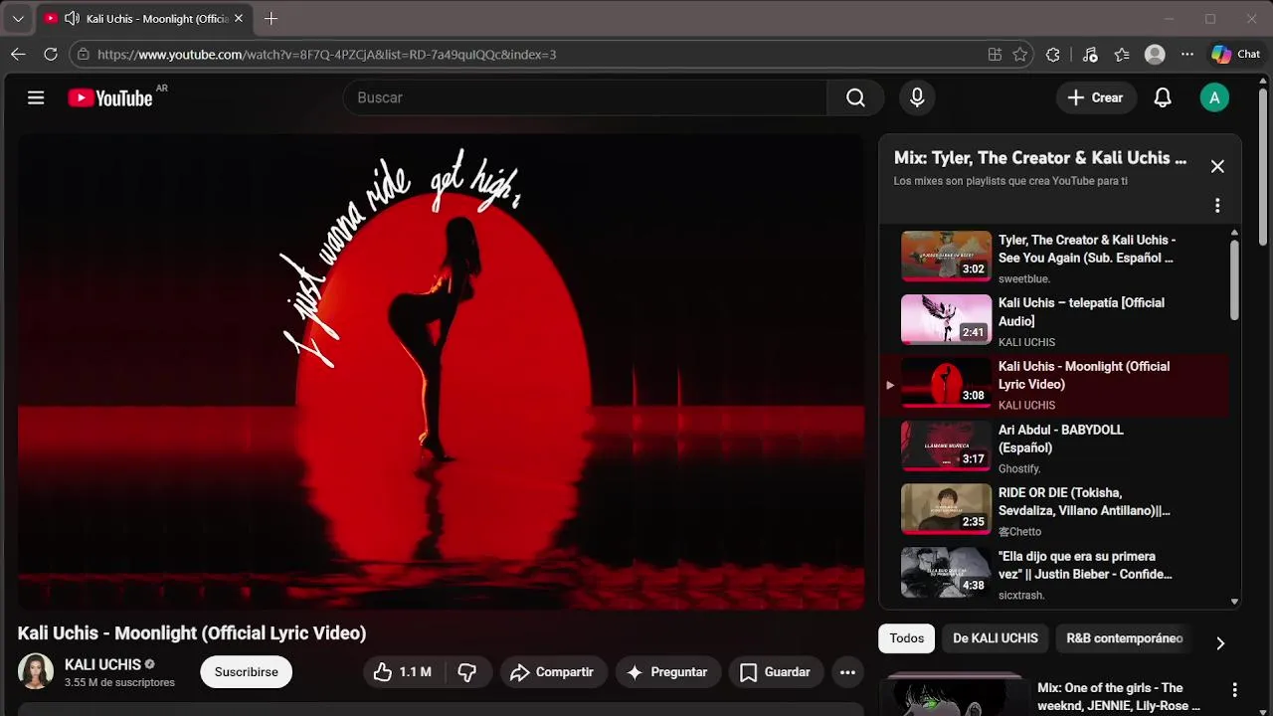Viewport: 1273px width, 716px height.
Task: Click the search magnifier button
Action: click(855, 97)
